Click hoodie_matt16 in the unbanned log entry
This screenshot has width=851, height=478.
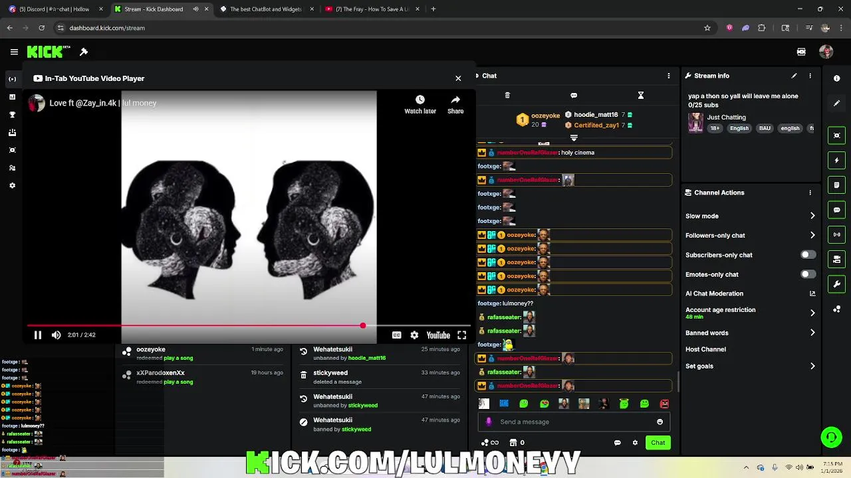tap(367, 358)
